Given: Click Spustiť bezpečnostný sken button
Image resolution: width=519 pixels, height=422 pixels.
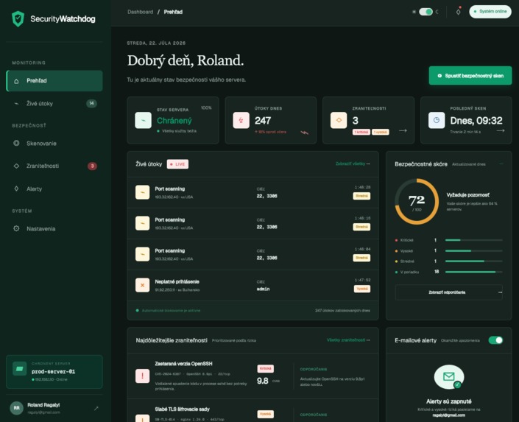Looking at the screenshot, I should click(470, 76).
